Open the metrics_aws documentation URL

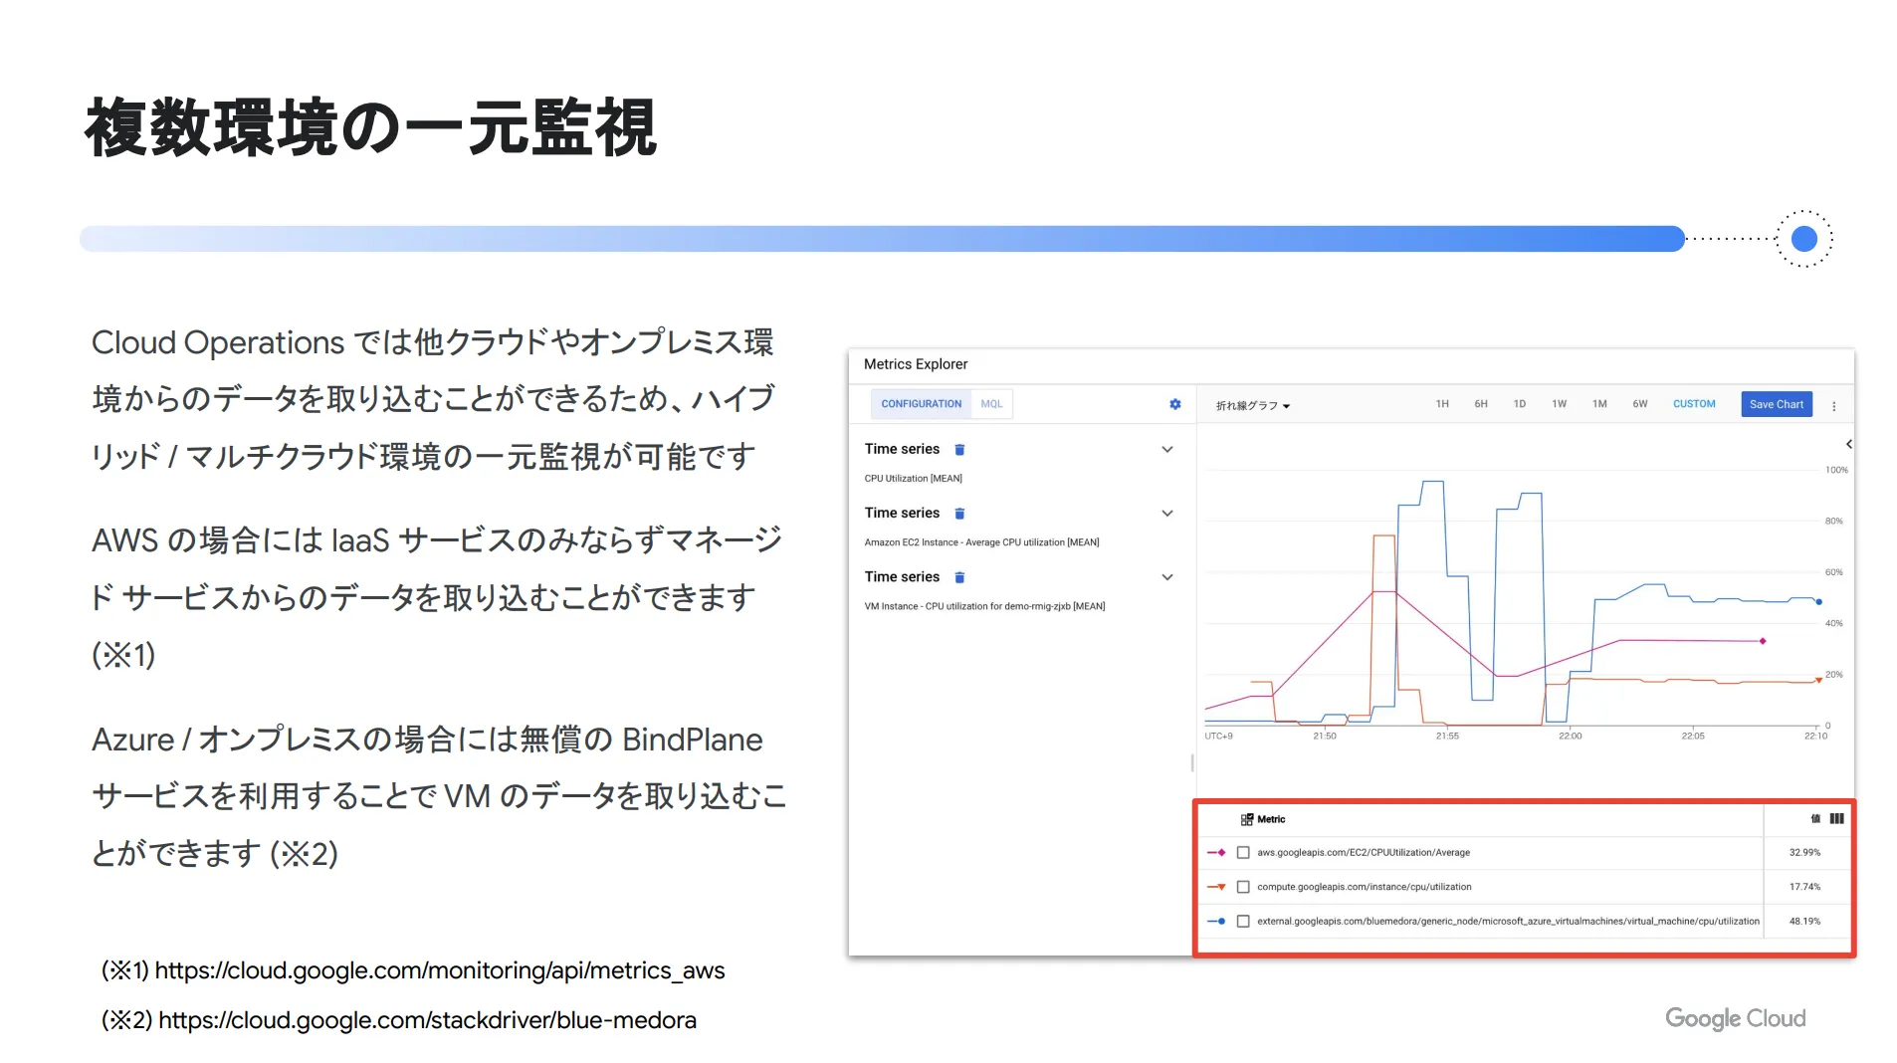tap(439, 970)
